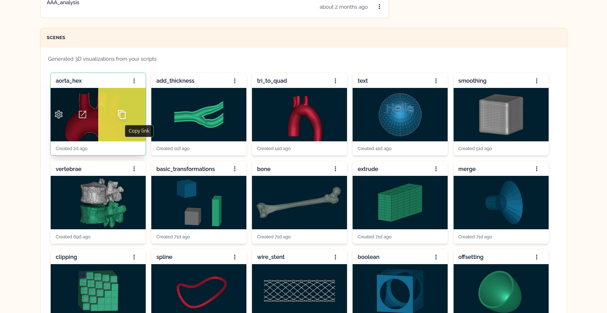Open three-dot menu for smoothing scene
607x313 pixels.
(536, 81)
